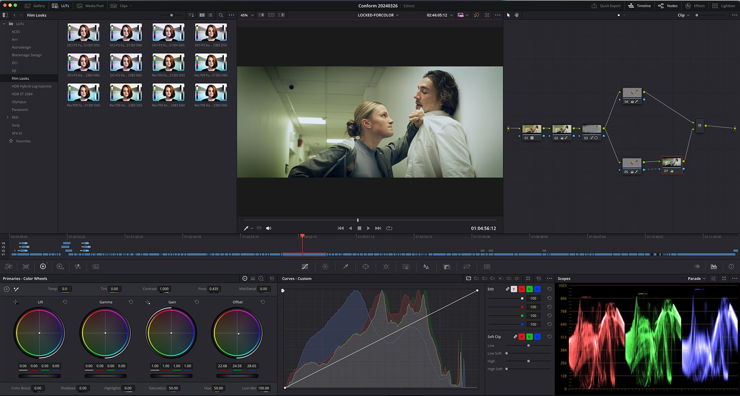Toggle the Nodes panel tab
This screenshot has width=740, height=396.
pyautogui.click(x=668, y=6)
